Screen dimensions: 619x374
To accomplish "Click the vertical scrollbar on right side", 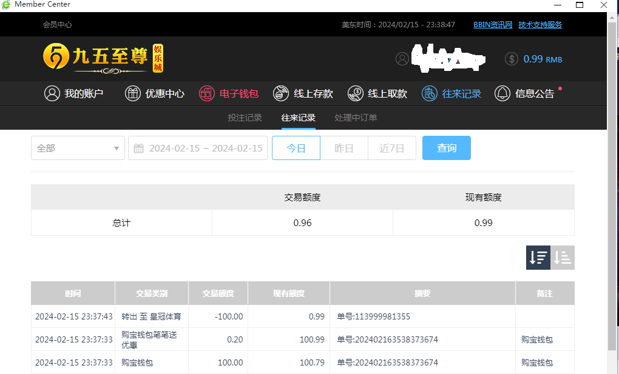I will click(612, 182).
